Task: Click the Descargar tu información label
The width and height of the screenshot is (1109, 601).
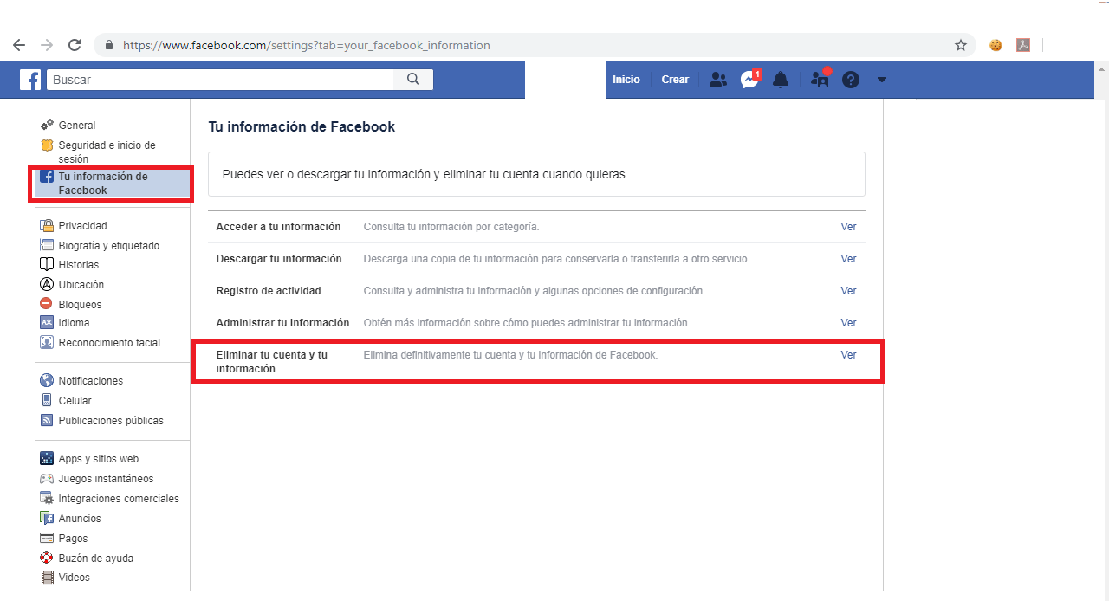Action: (x=279, y=259)
